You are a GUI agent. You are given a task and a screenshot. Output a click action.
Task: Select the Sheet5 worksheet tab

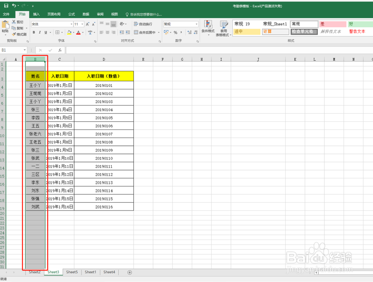pyautogui.click(x=72, y=272)
